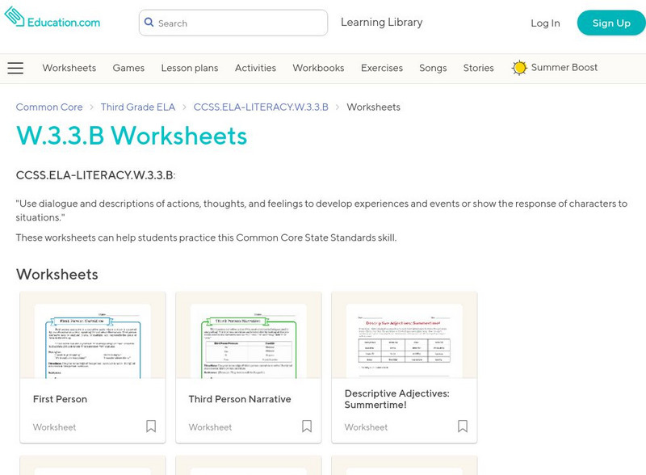Bookmark Descriptive Adjectives: Summertime! worksheet

462,427
